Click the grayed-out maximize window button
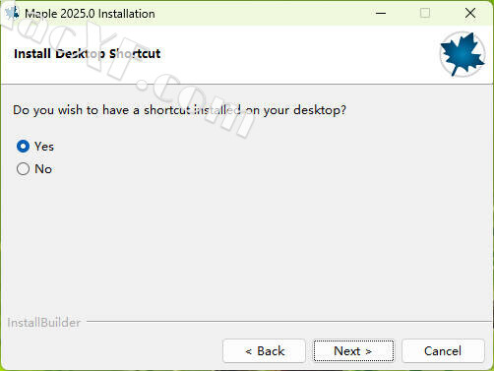494x371 pixels. pyautogui.click(x=425, y=13)
